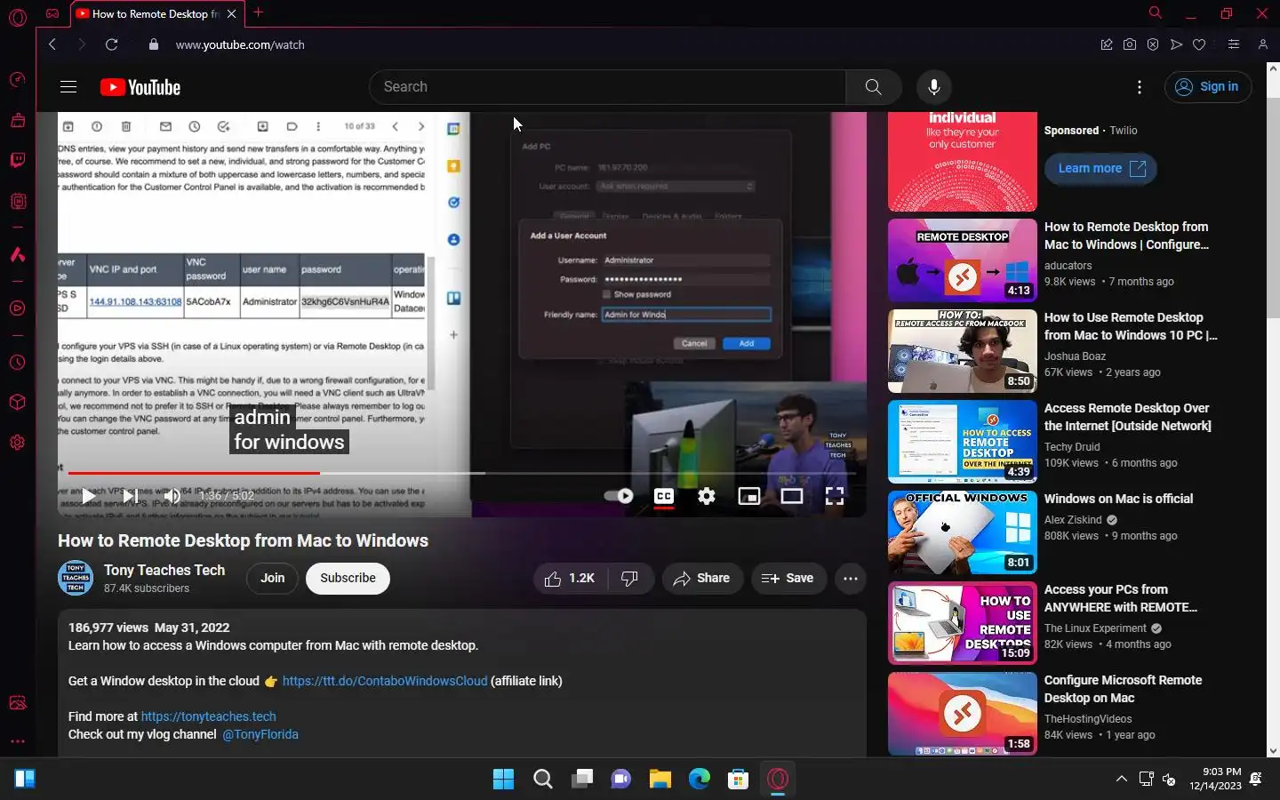Open Aria AI sidebar icon
Viewport: 1280px width, 800px height.
(x=18, y=255)
